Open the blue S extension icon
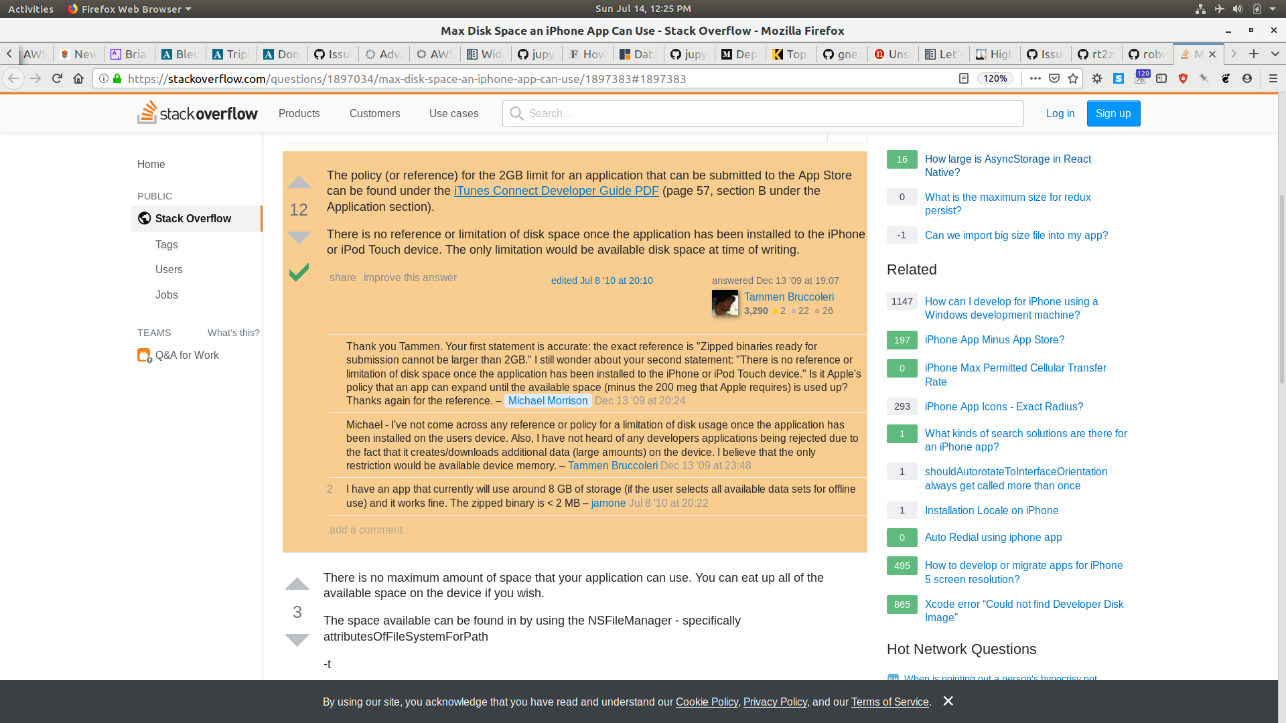 1119,78
